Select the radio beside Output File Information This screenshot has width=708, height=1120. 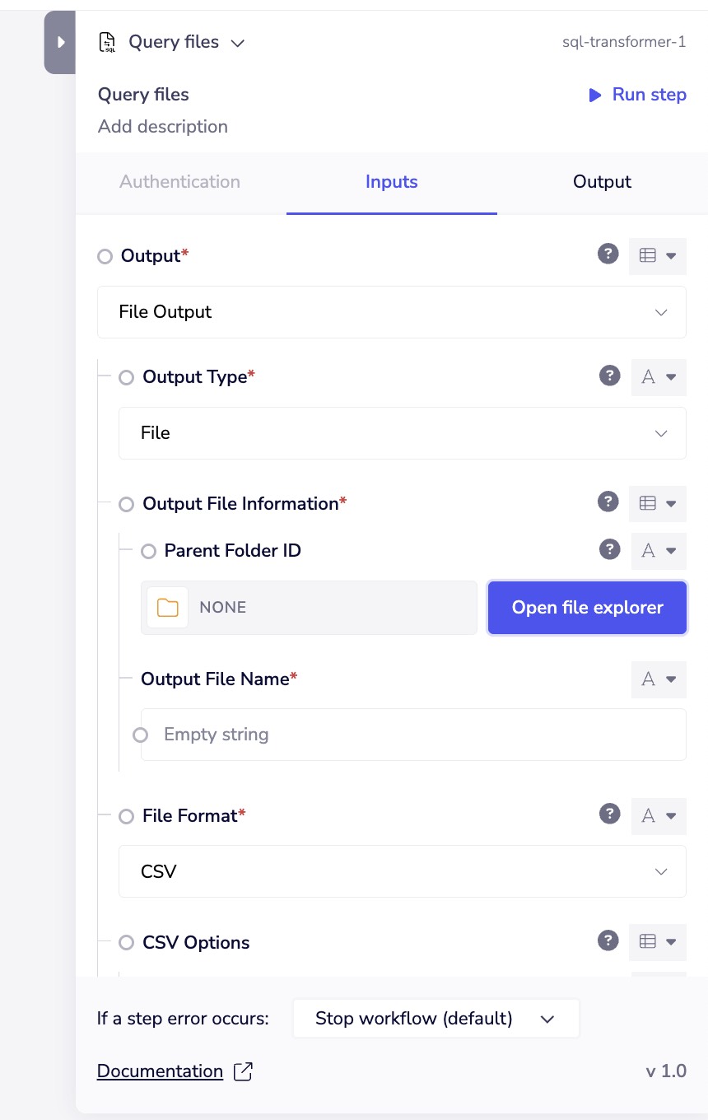(x=126, y=504)
